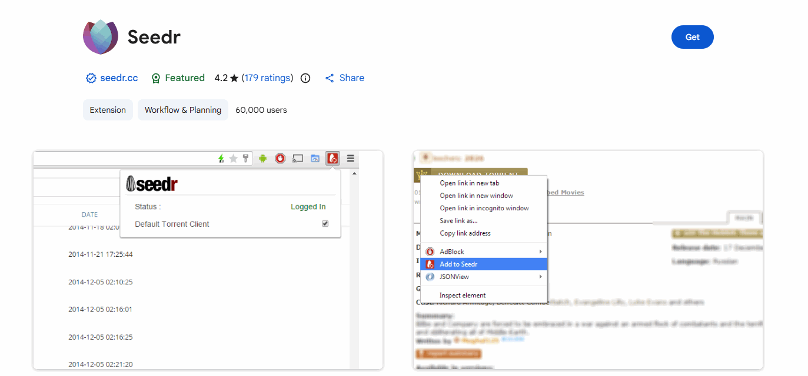Choose Open link in new tab
This screenshot has width=808, height=376.
click(469, 183)
